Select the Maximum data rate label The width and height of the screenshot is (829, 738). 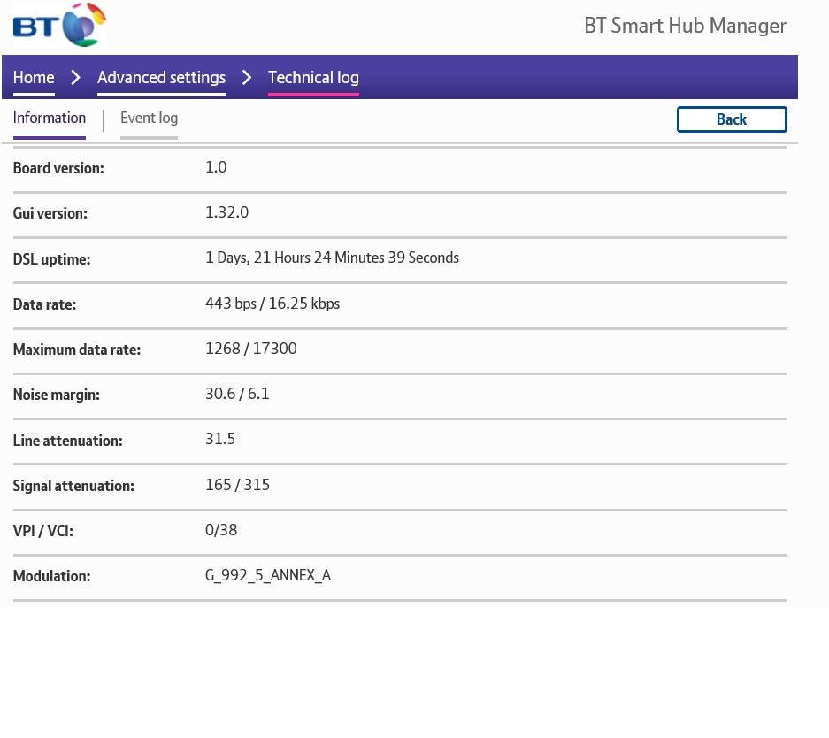[77, 350]
